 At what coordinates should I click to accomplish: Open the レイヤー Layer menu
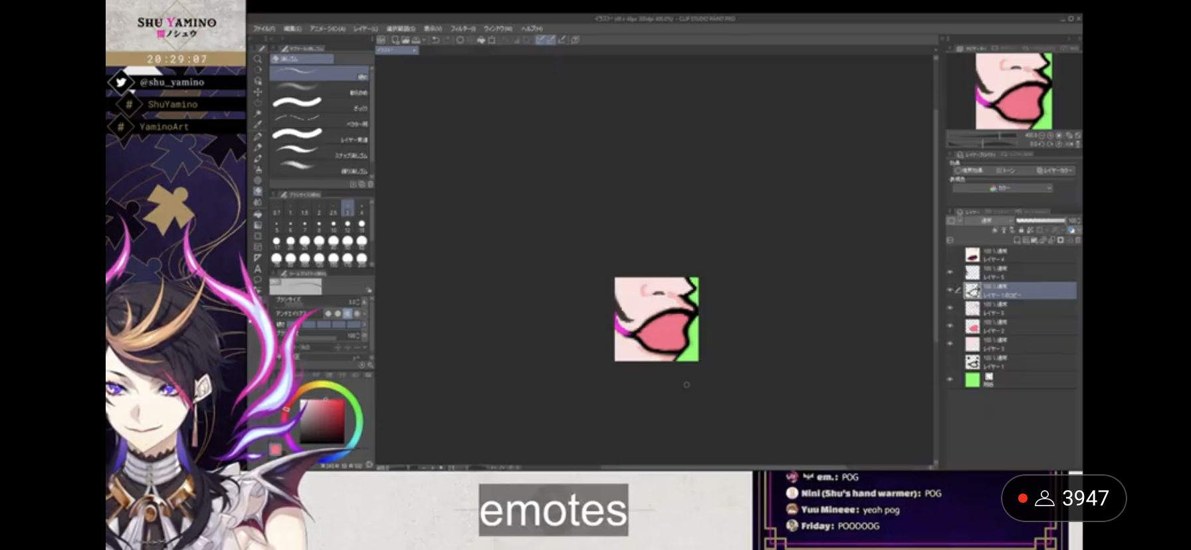(x=366, y=29)
